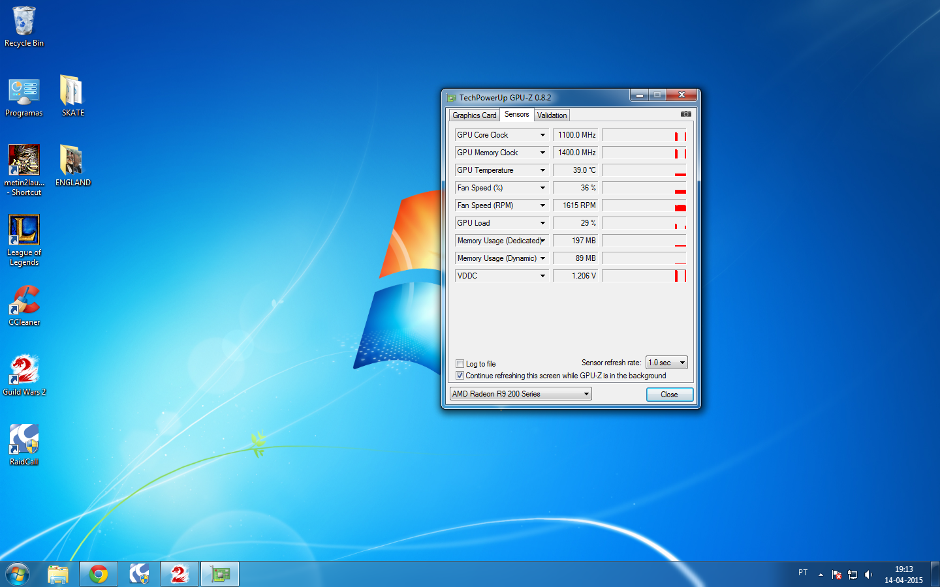Click the Guild Wars 2 desktop icon
Image resolution: width=940 pixels, height=587 pixels.
pyautogui.click(x=24, y=370)
